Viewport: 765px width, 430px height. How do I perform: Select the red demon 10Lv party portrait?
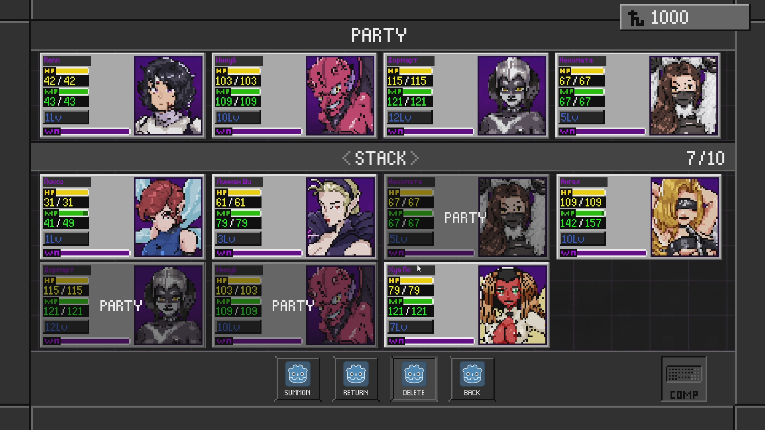340,96
